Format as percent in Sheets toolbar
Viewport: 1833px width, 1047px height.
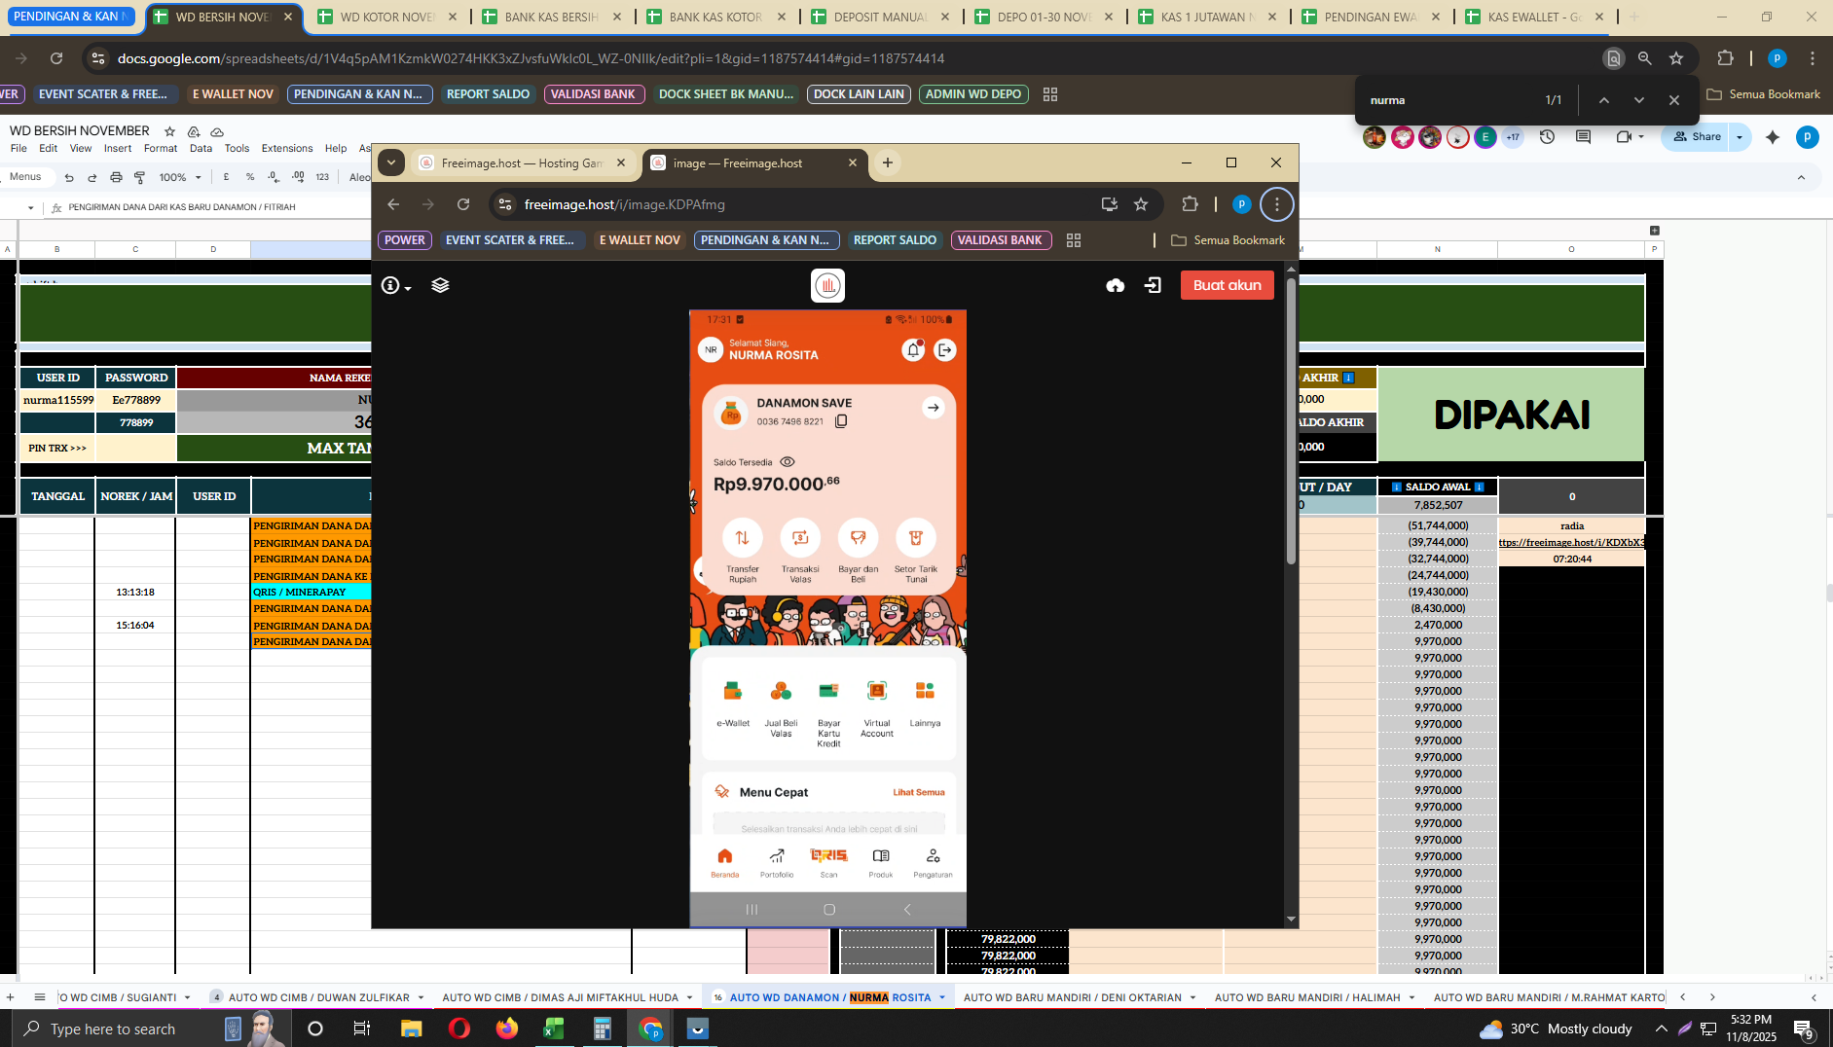250,177
